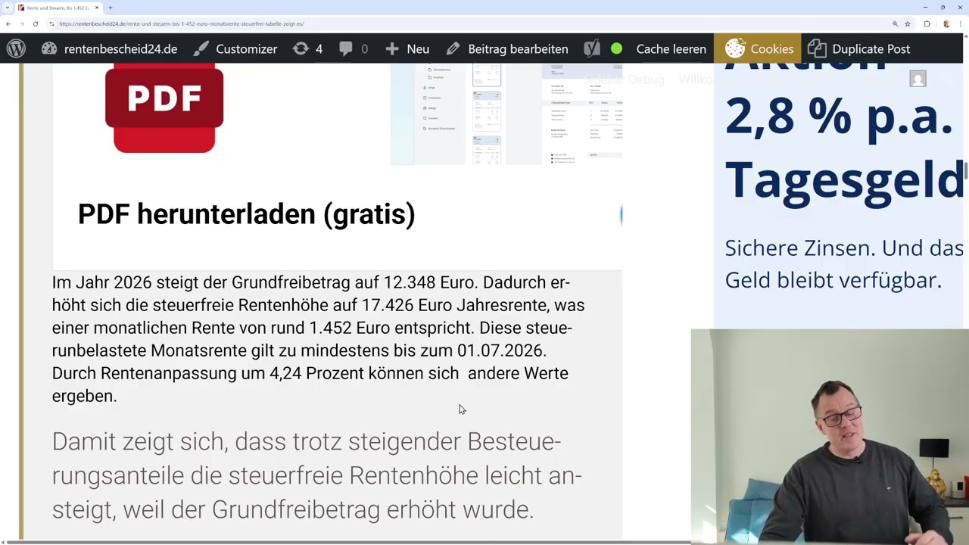Launch the Customizer

pyautogui.click(x=235, y=48)
